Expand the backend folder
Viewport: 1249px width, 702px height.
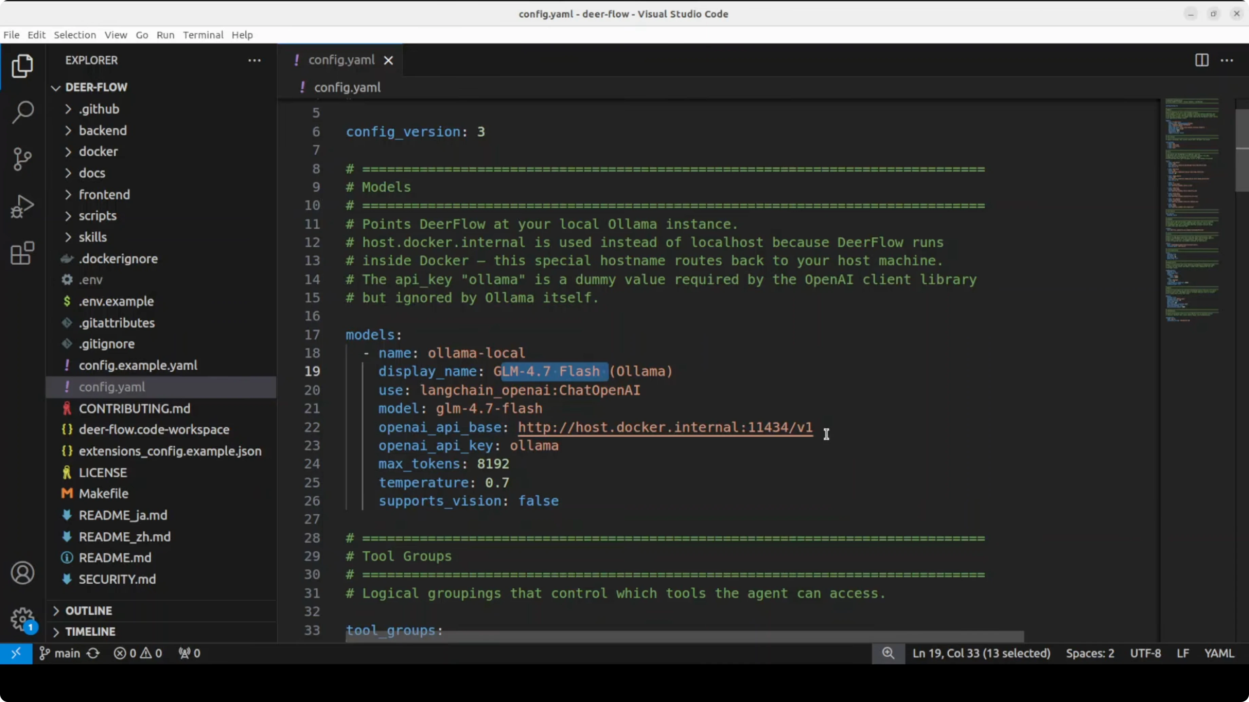(103, 130)
